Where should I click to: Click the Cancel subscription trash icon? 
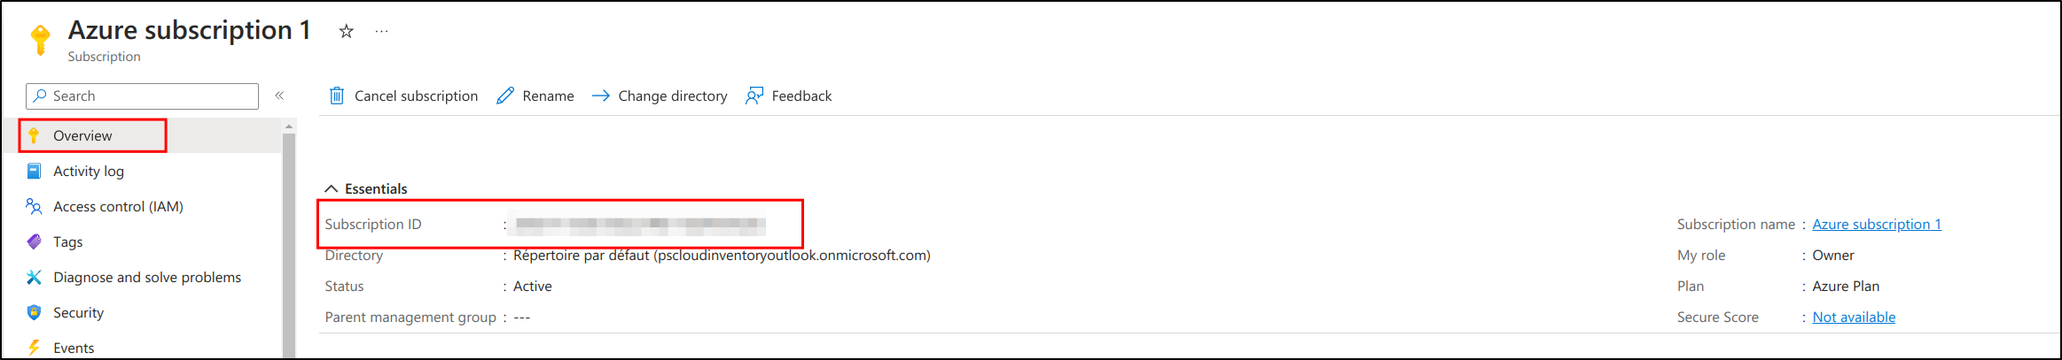pos(337,96)
